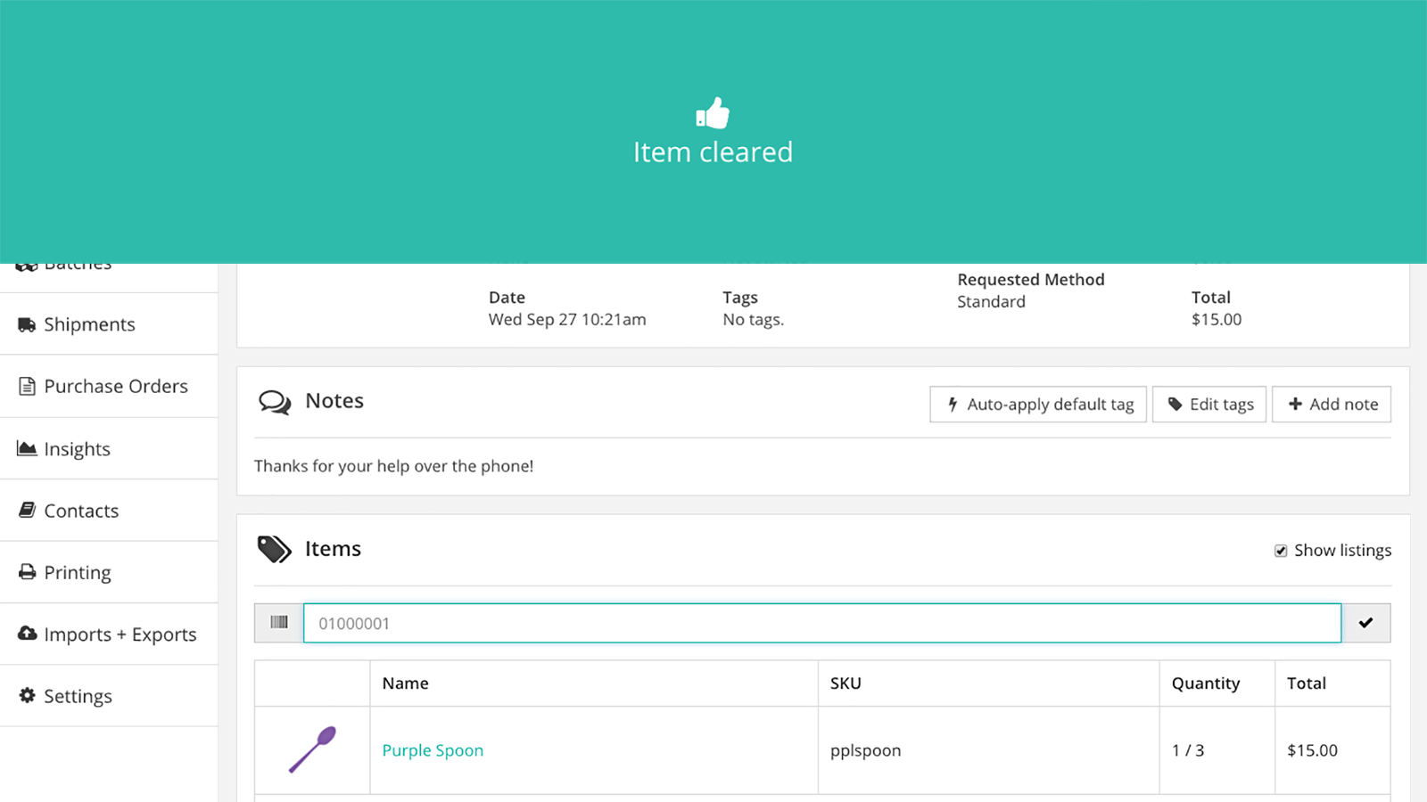Focus the barcode number input field
This screenshot has width=1427, height=802.
click(821, 623)
